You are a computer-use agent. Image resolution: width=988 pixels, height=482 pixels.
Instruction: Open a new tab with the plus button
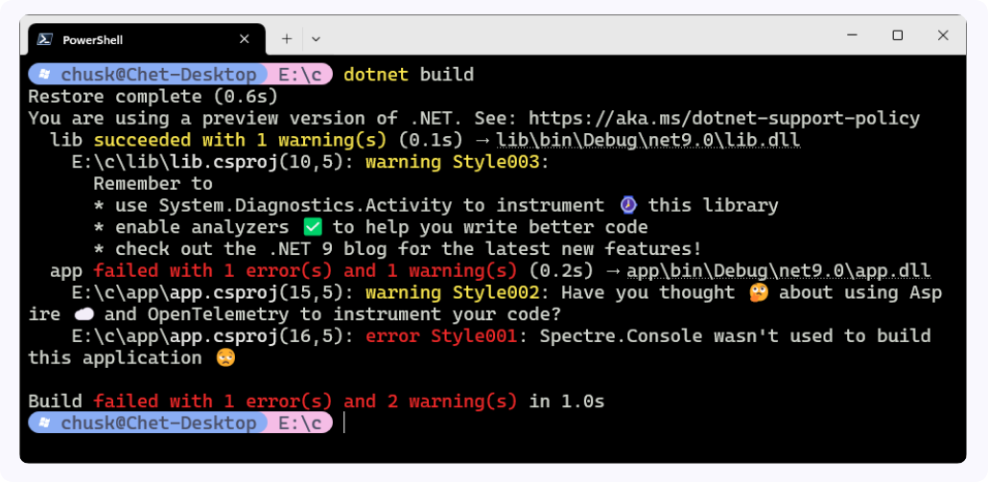tap(286, 39)
